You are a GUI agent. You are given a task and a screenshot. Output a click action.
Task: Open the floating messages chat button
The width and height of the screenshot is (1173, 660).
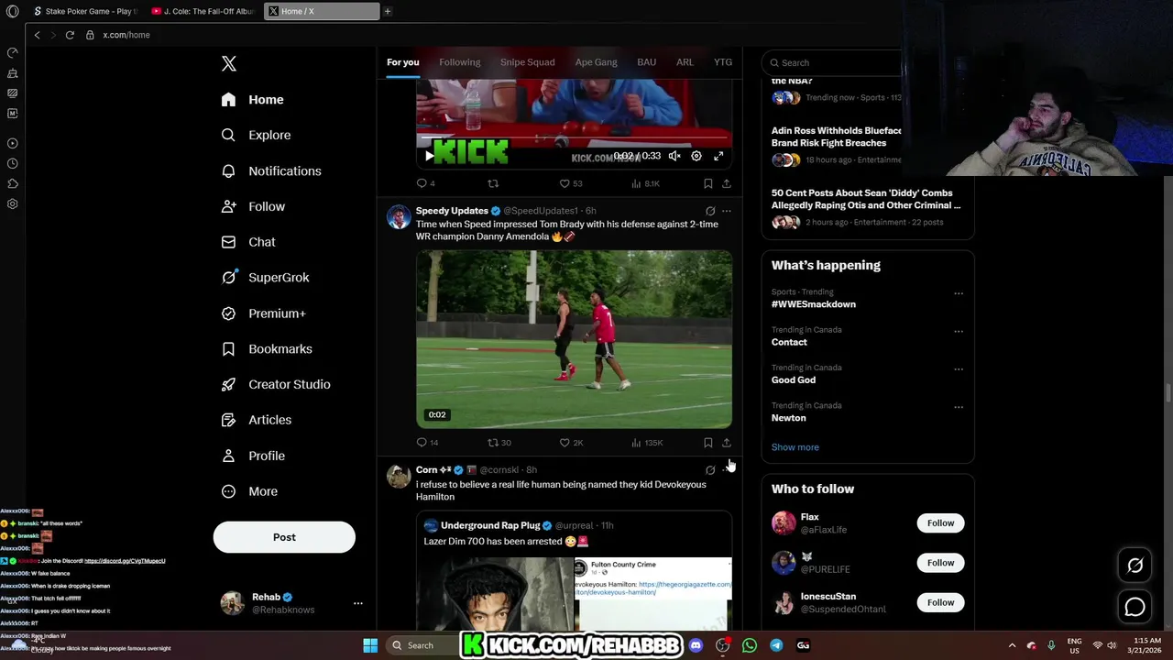(x=1135, y=607)
